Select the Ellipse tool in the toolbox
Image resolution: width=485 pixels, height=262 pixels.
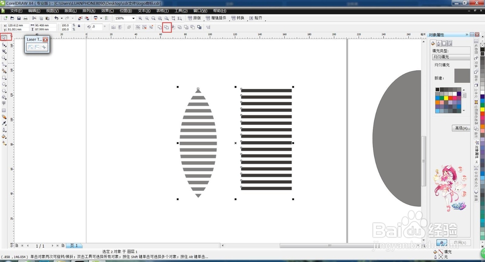4,84
